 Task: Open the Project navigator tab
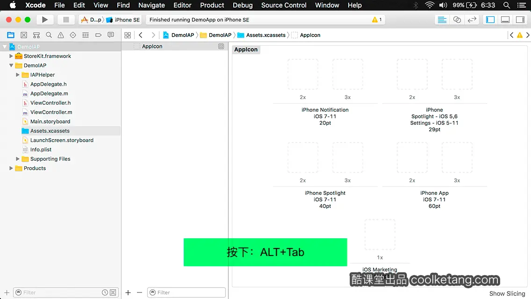coord(11,35)
